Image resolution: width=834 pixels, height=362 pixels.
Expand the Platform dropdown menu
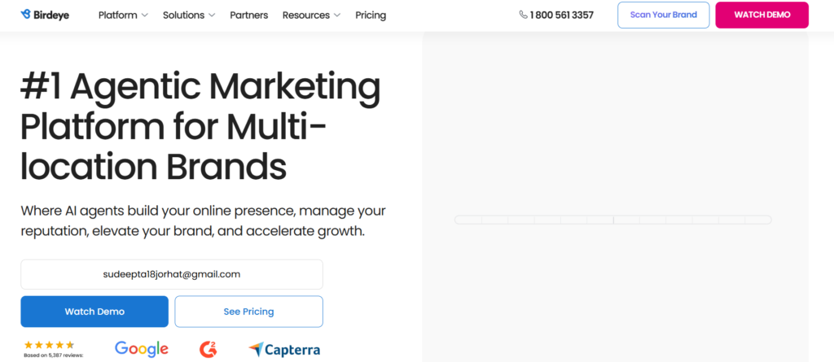[x=123, y=15]
